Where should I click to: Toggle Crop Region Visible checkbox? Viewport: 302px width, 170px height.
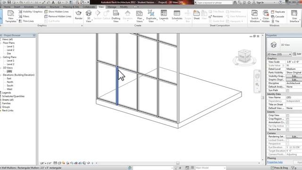pos(287,119)
